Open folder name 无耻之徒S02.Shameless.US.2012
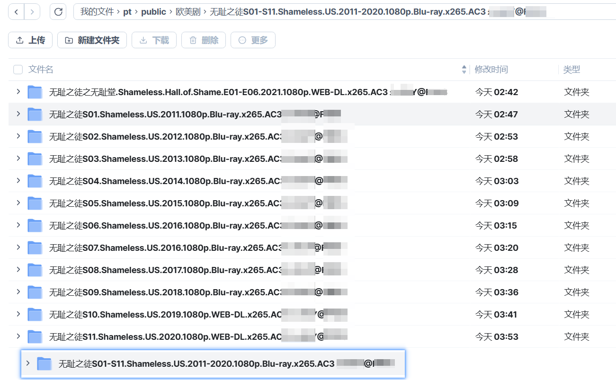The height and width of the screenshot is (380, 616). pyautogui.click(x=198, y=136)
